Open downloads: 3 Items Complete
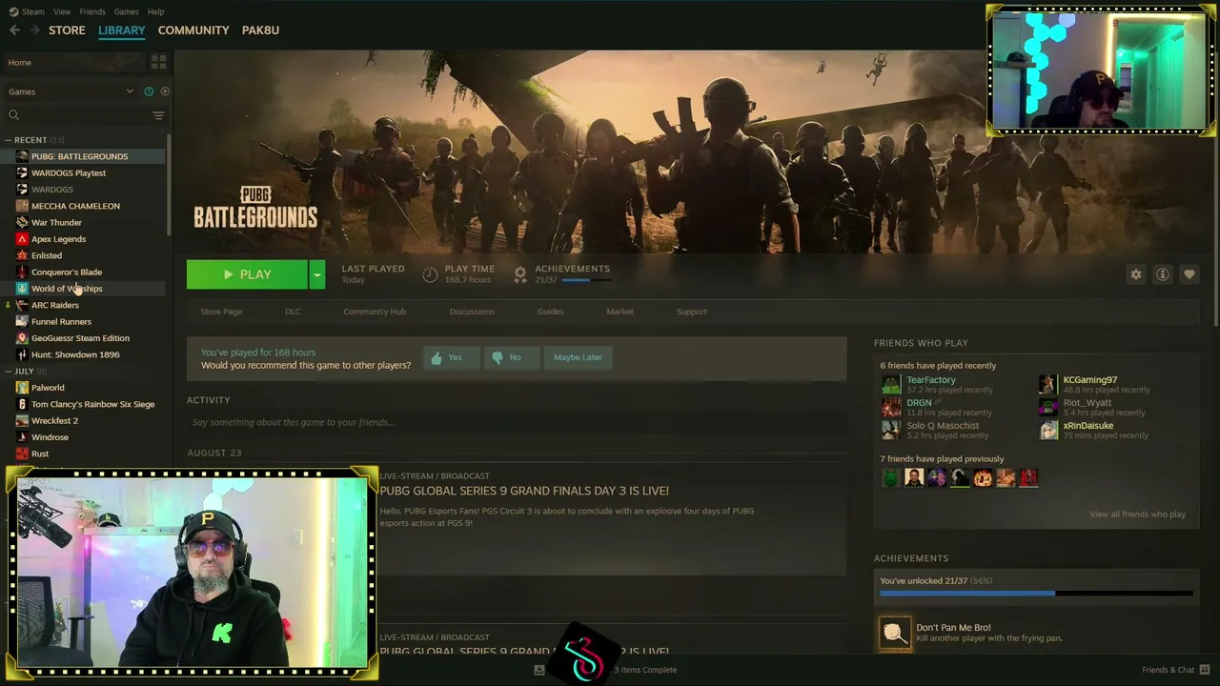 coord(645,670)
